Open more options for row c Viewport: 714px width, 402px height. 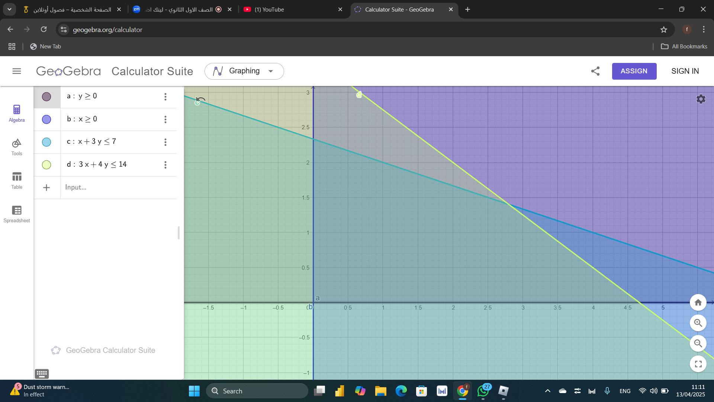(165, 142)
